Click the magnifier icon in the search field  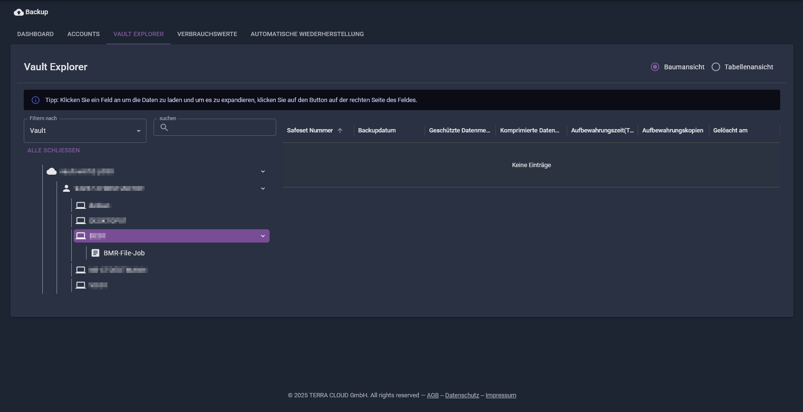click(164, 127)
